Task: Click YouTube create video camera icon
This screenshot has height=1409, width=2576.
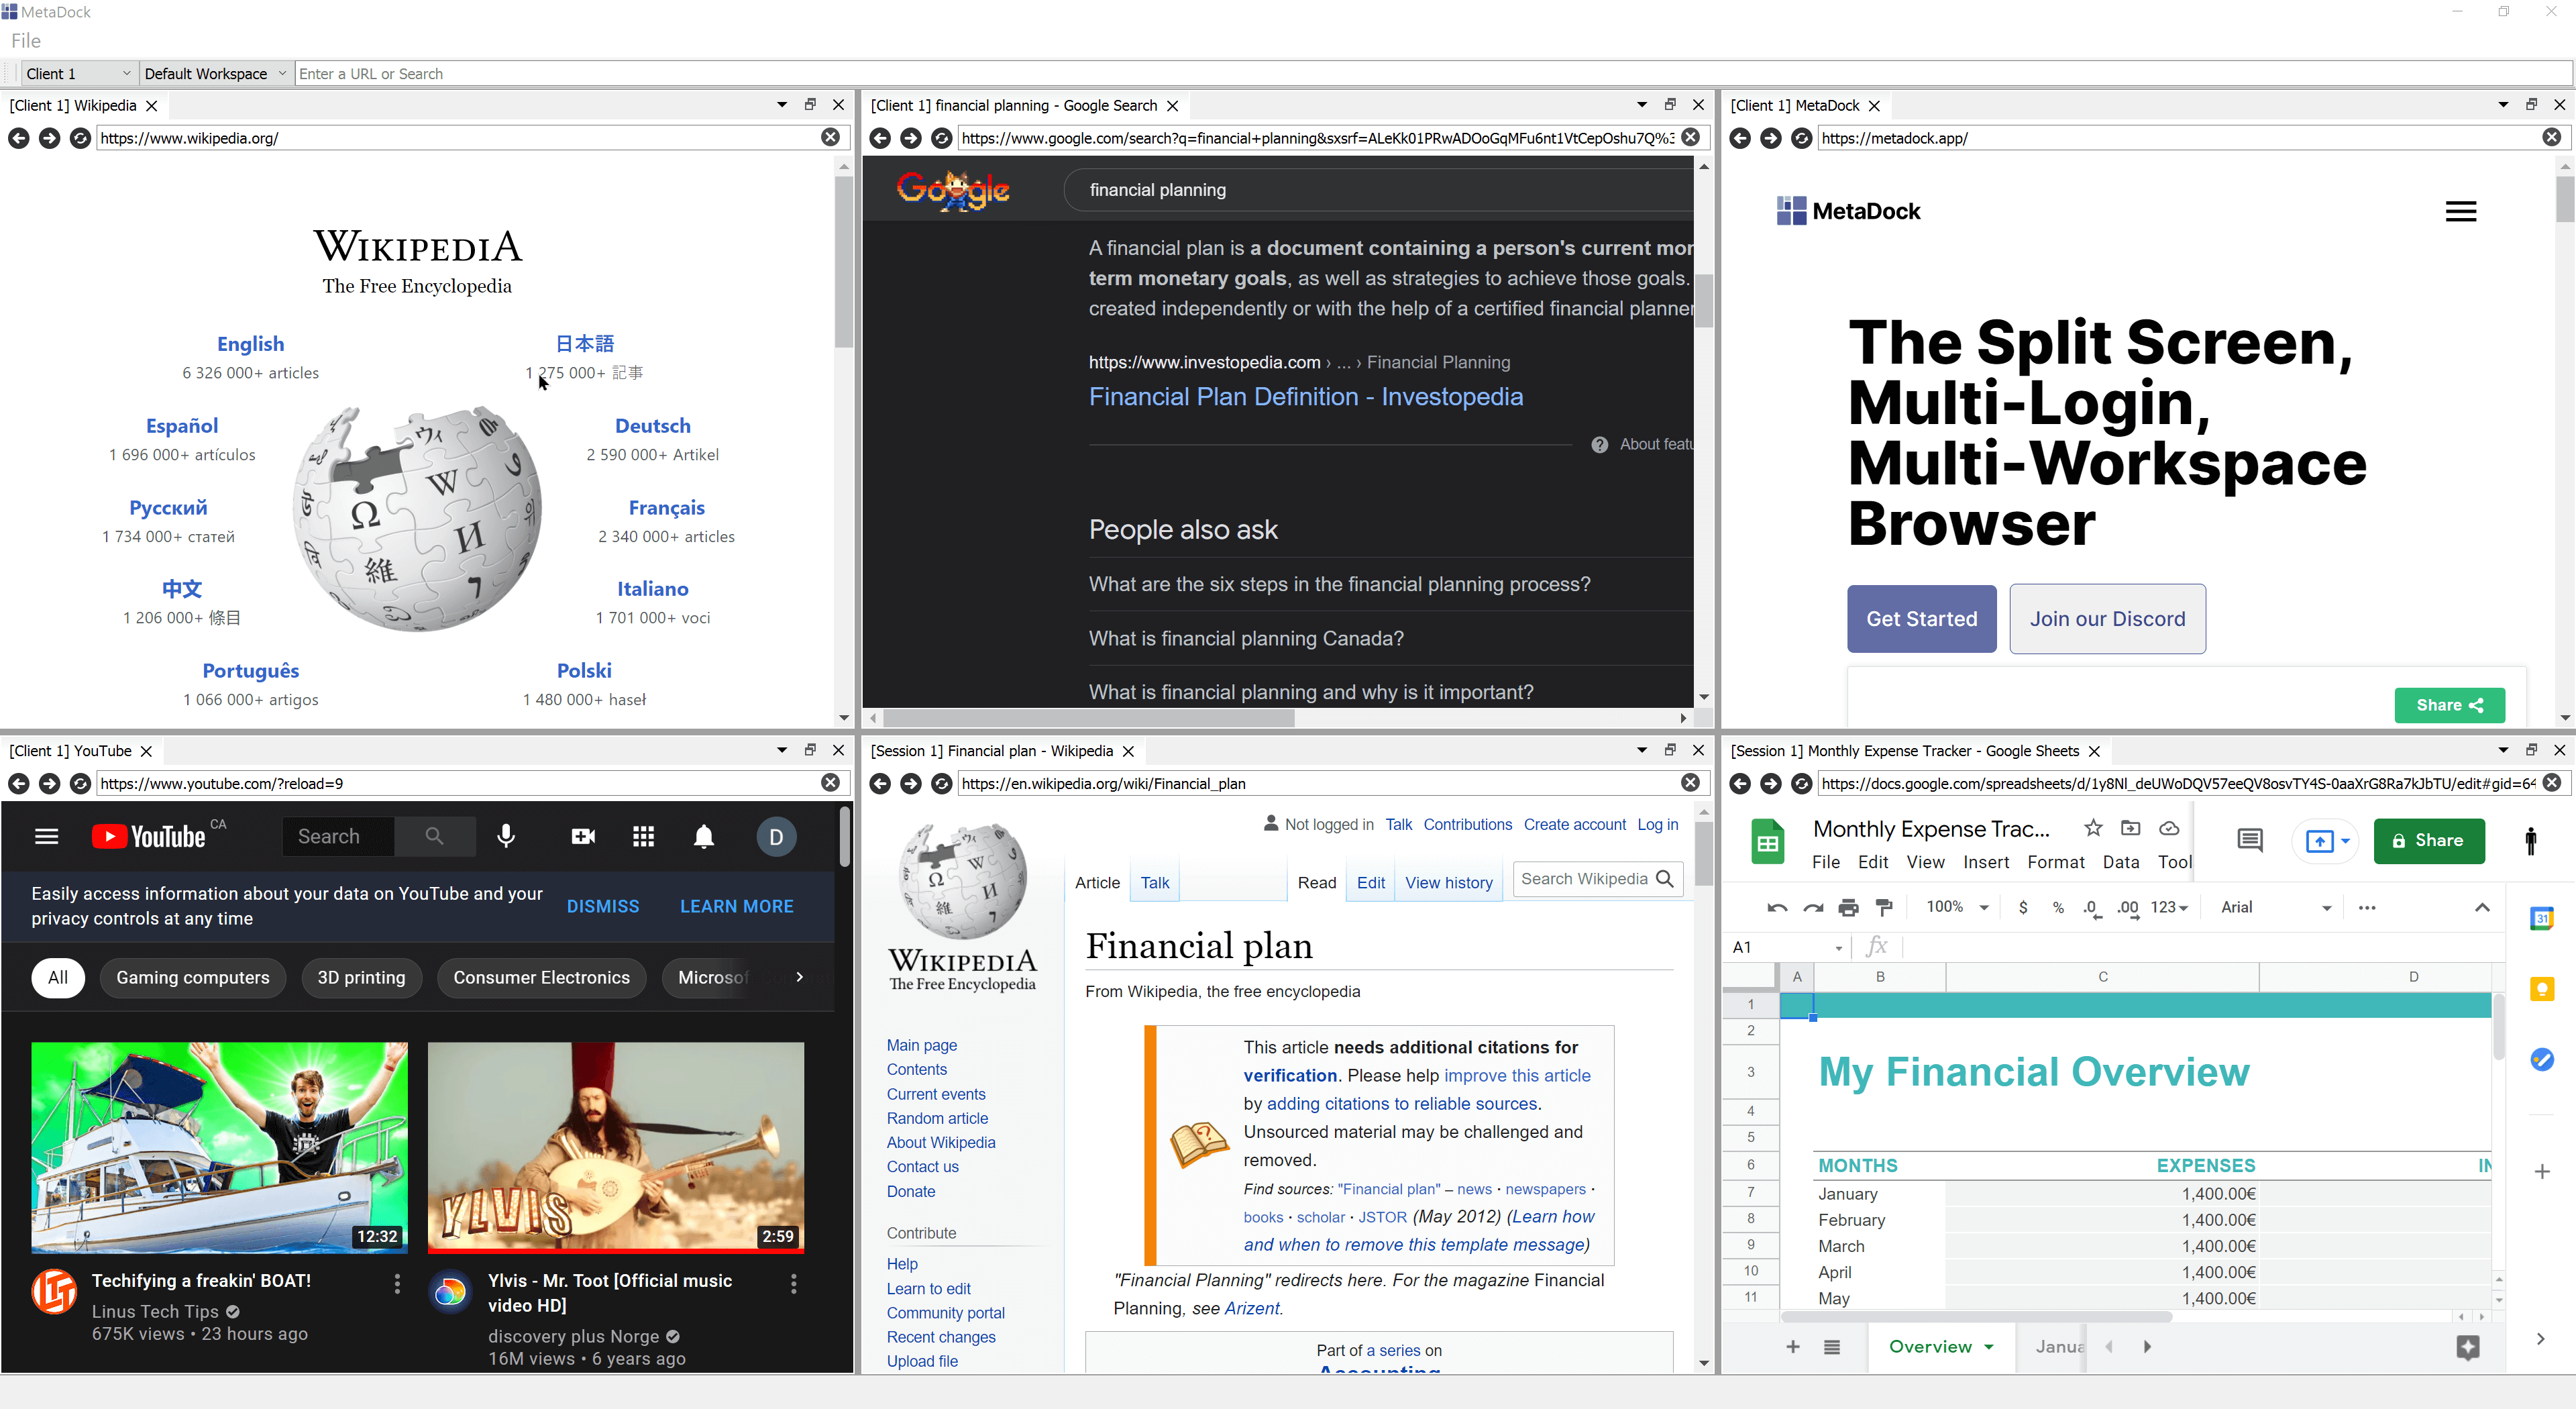Action: 583,836
